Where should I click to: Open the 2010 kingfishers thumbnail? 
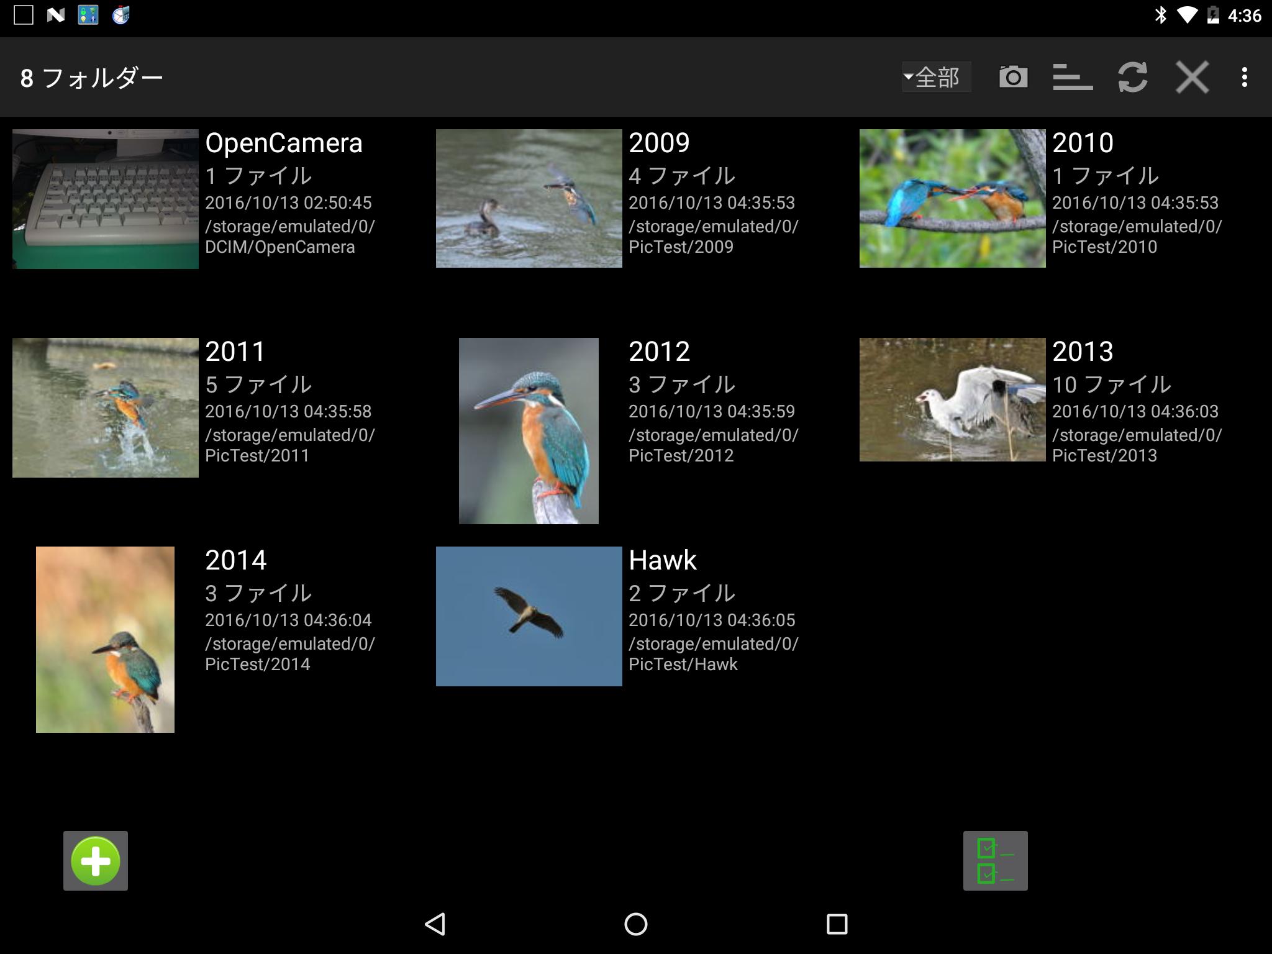953,198
